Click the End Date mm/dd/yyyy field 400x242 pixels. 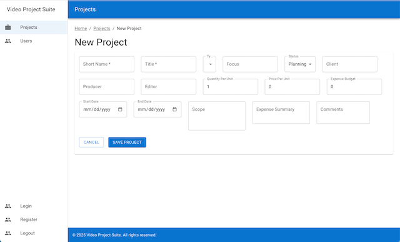157,109
